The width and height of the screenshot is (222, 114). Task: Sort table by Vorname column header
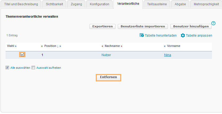(173, 46)
